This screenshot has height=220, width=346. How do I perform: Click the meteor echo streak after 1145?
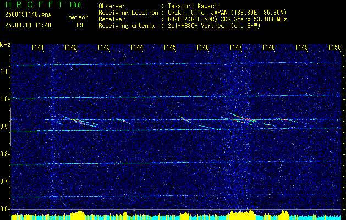tap(186, 120)
